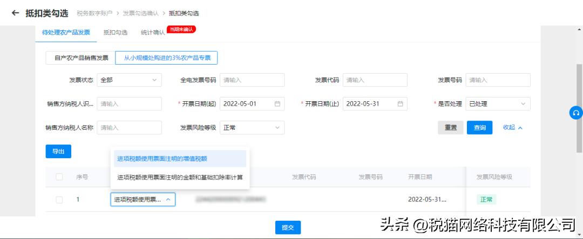Focus the 销售方纳税人识别号 input field
This screenshot has height=239, width=583.
click(130, 104)
